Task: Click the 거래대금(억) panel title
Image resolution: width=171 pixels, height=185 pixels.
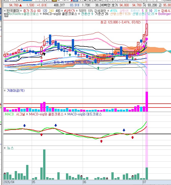Action: (16, 90)
